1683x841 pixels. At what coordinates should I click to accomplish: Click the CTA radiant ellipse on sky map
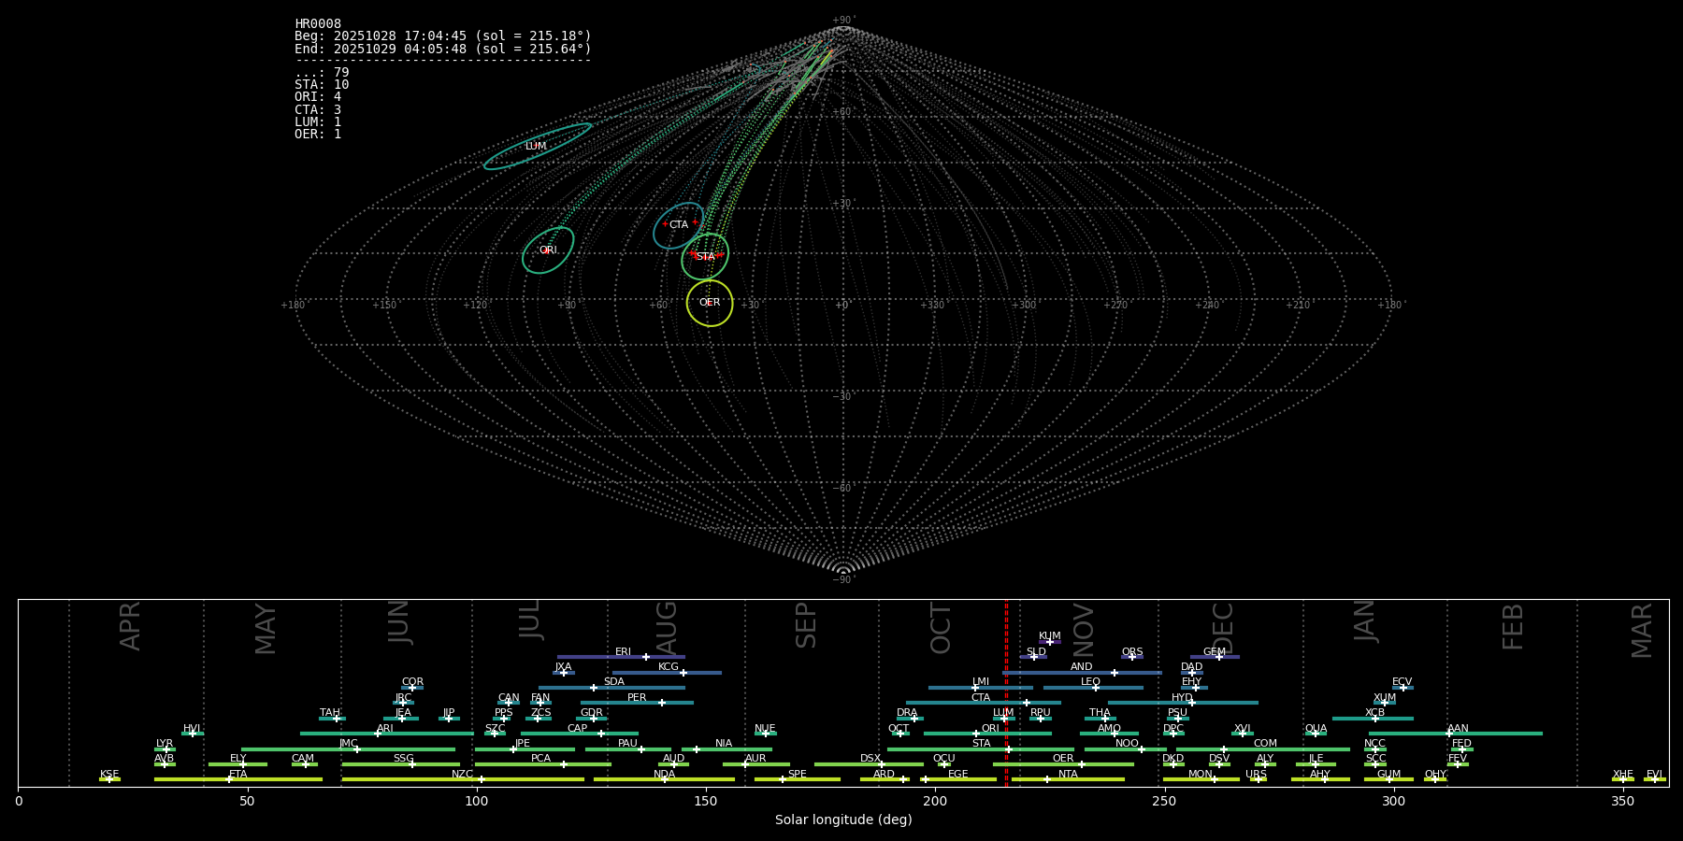678,225
